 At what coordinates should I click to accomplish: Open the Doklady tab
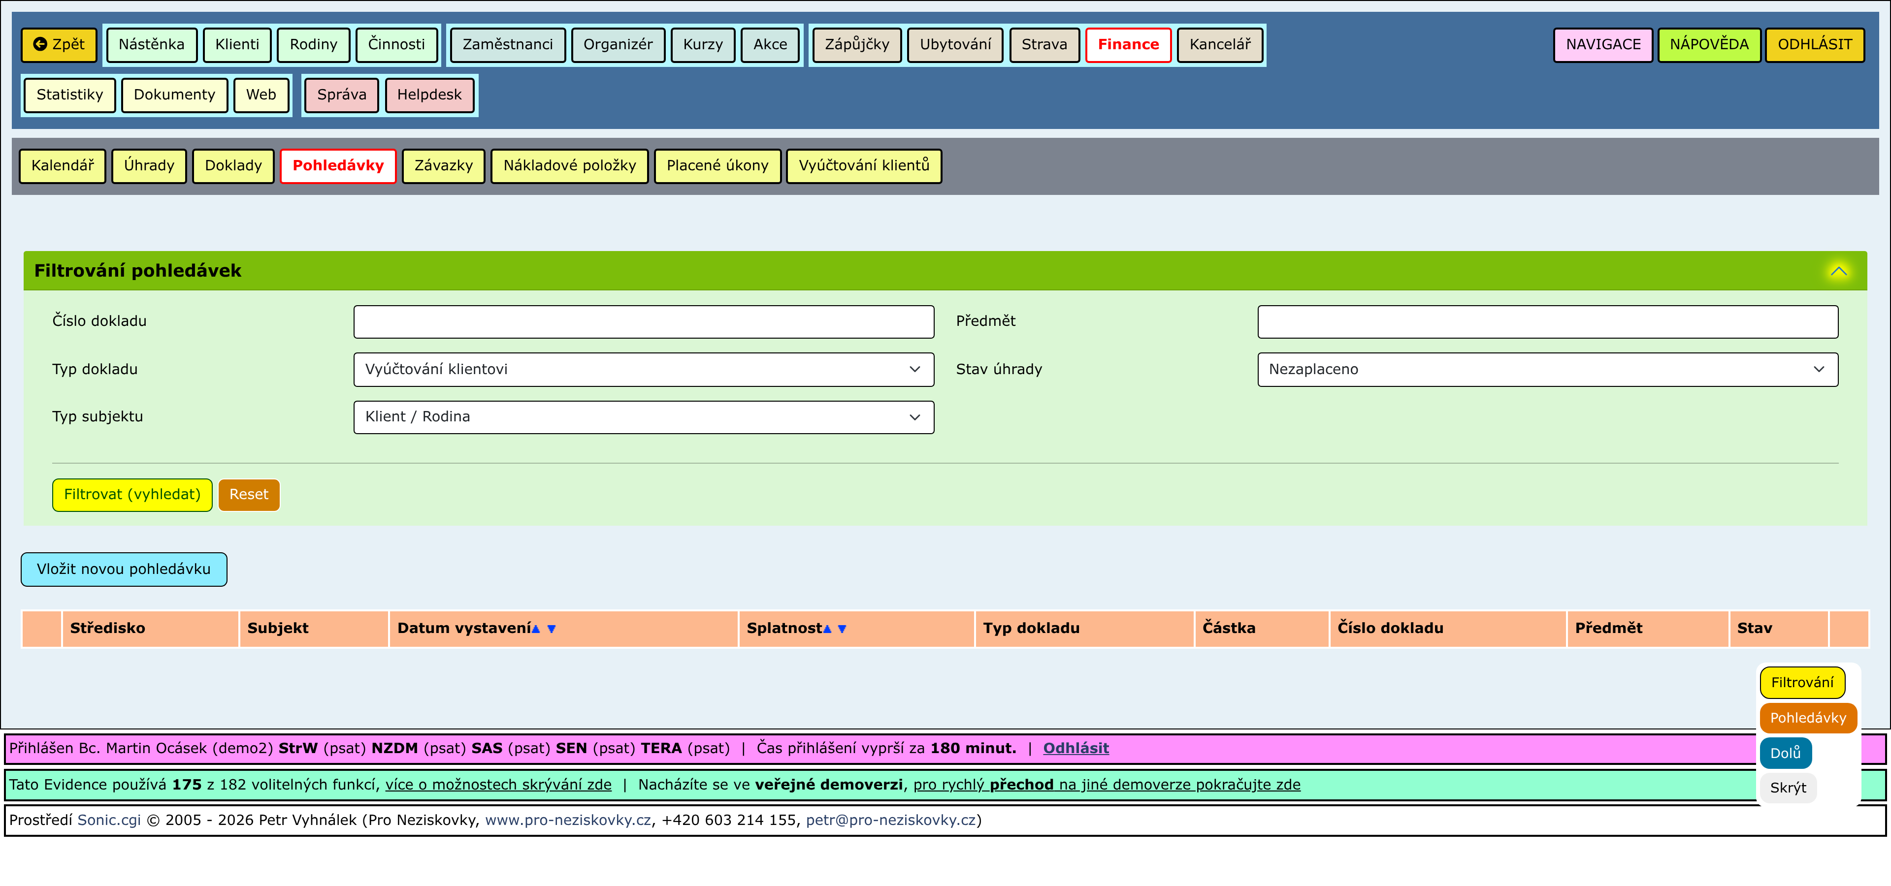point(233,166)
